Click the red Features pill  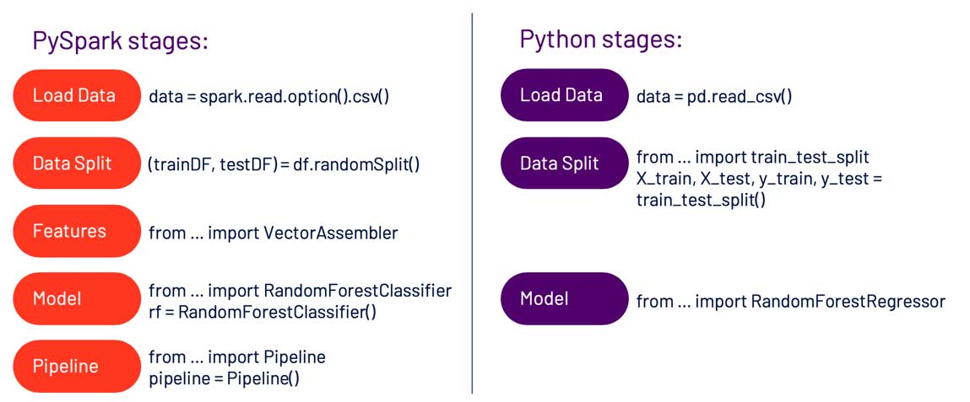[74, 230]
